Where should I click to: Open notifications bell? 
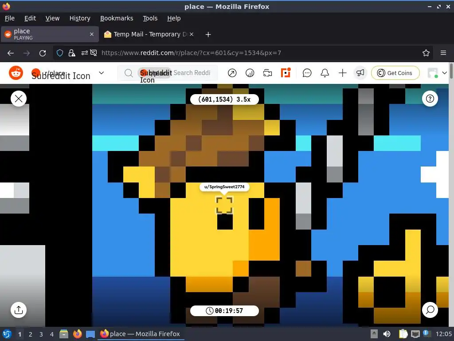tap(325, 73)
